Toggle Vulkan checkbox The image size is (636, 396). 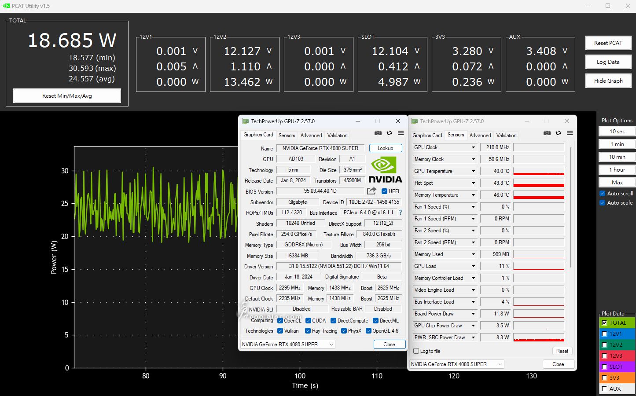[x=280, y=331]
